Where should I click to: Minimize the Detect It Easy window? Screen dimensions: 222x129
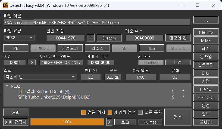(x=182, y=5)
